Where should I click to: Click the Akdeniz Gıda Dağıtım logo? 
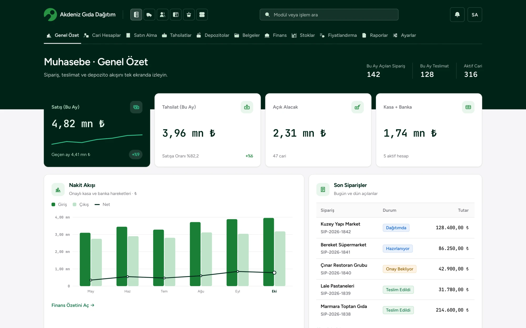[x=80, y=15]
